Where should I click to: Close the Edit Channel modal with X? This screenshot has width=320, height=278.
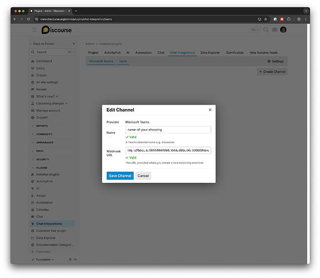210,110
